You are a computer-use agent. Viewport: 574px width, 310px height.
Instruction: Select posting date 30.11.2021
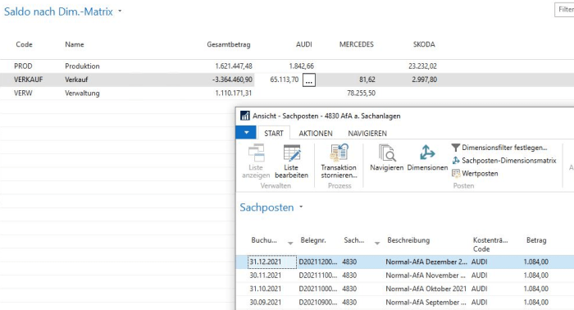tap(266, 276)
